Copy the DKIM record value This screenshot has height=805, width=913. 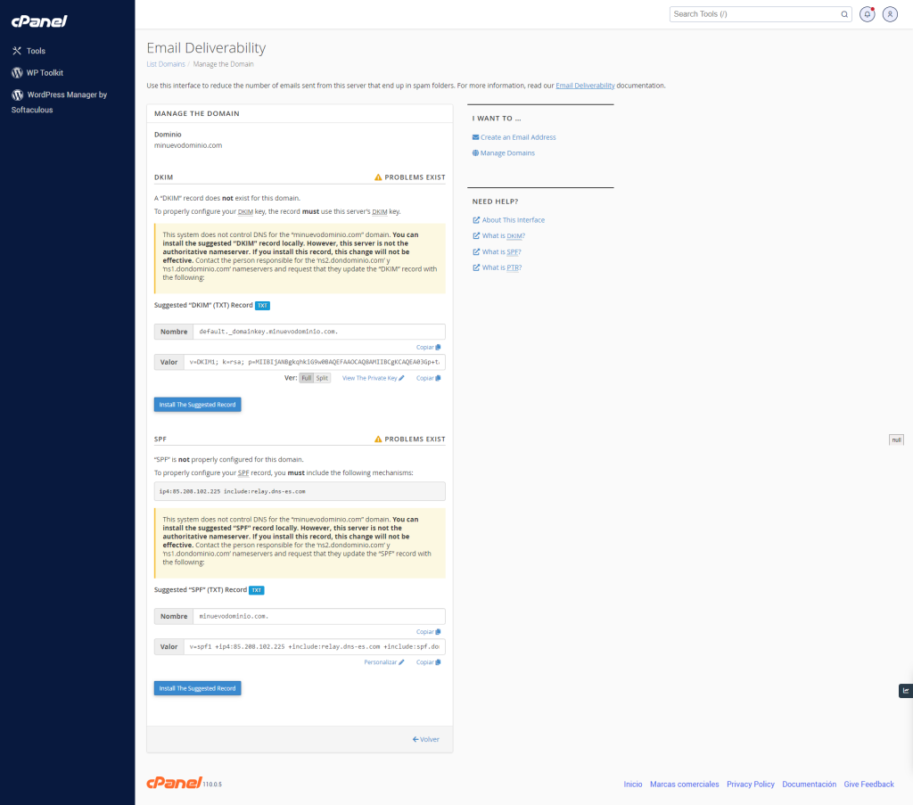(x=428, y=378)
